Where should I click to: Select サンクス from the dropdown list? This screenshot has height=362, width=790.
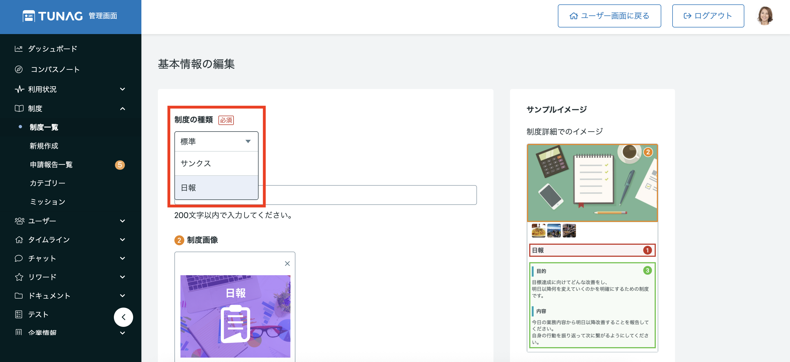click(216, 163)
